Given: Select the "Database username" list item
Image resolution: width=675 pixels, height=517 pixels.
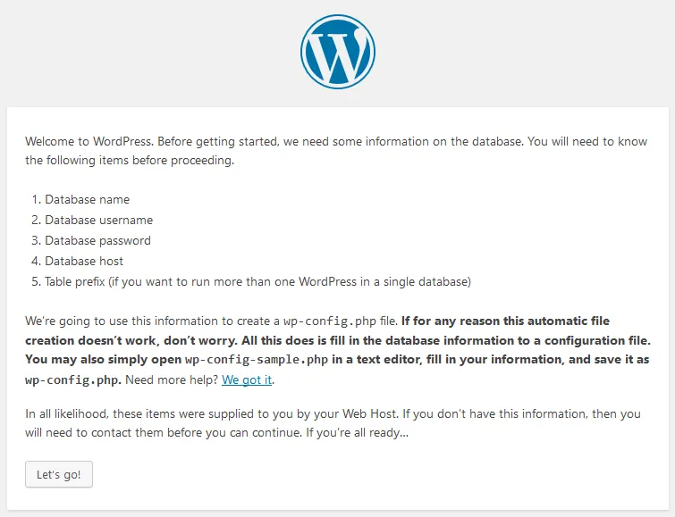Looking at the screenshot, I should 98,221.
